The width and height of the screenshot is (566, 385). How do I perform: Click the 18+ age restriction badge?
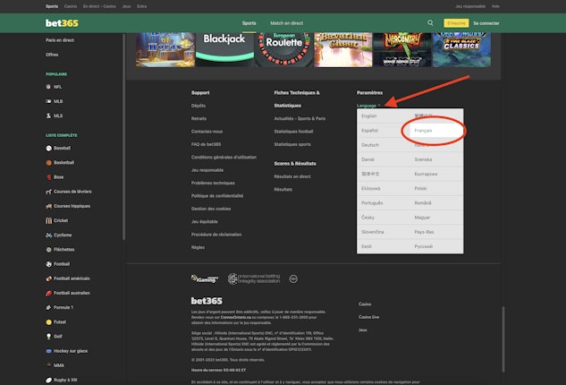pyautogui.click(x=292, y=278)
